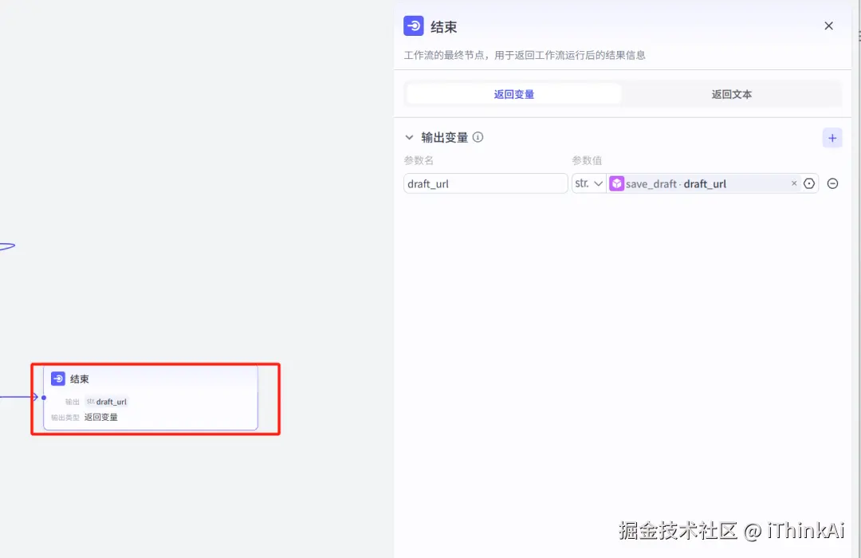Viewport: 861px width, 558px height.
Task: Select the 返回变量 tab
Action: click(513, 93)
